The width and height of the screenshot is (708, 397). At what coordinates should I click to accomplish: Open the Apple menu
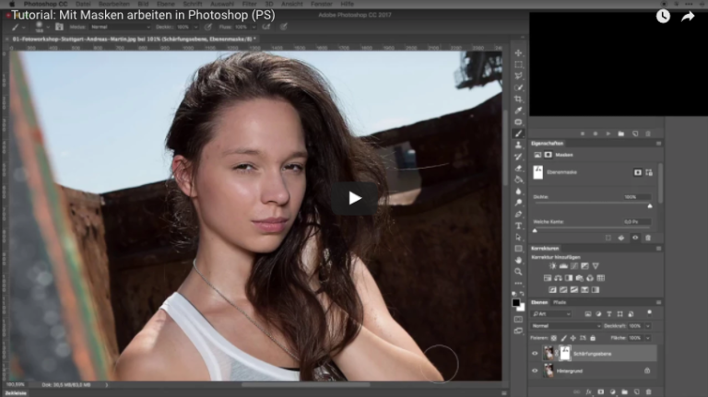click(12, 4)
